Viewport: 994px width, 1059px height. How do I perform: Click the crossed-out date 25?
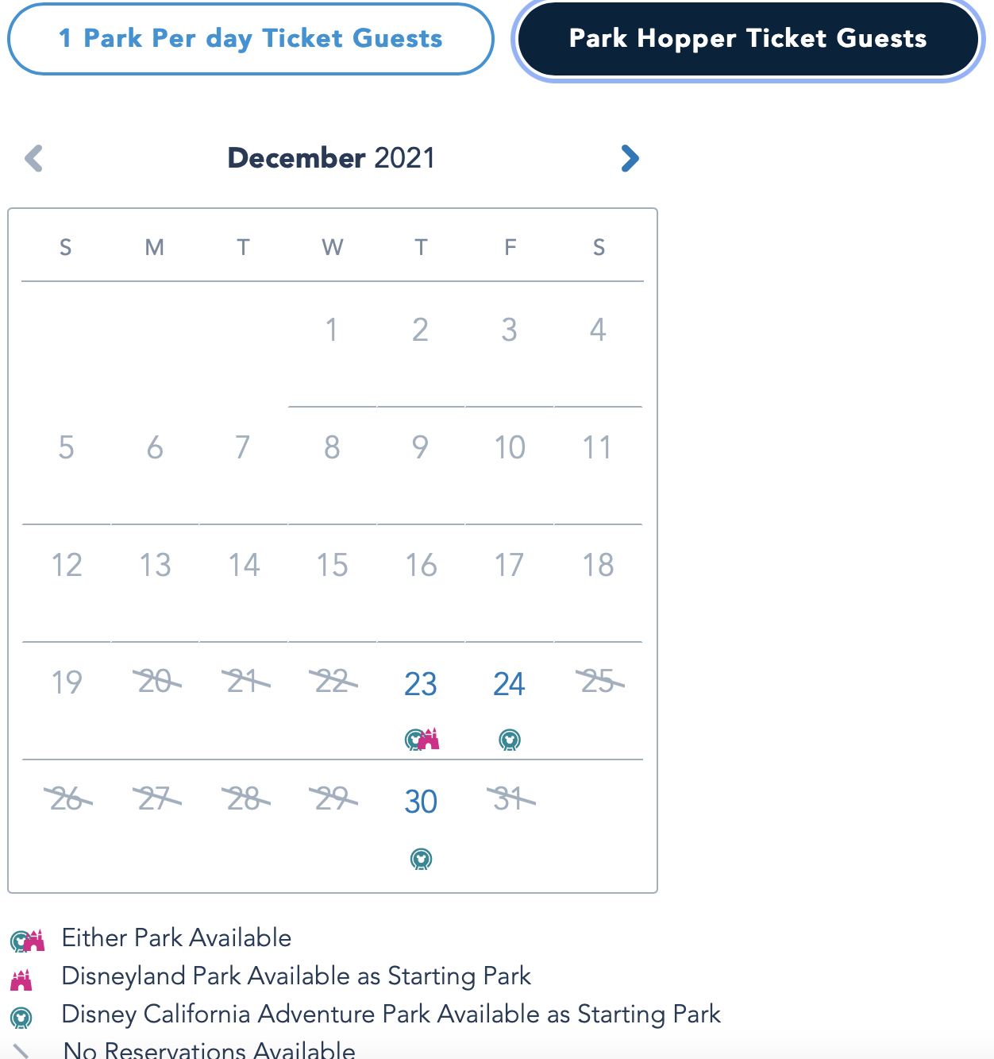599,682
